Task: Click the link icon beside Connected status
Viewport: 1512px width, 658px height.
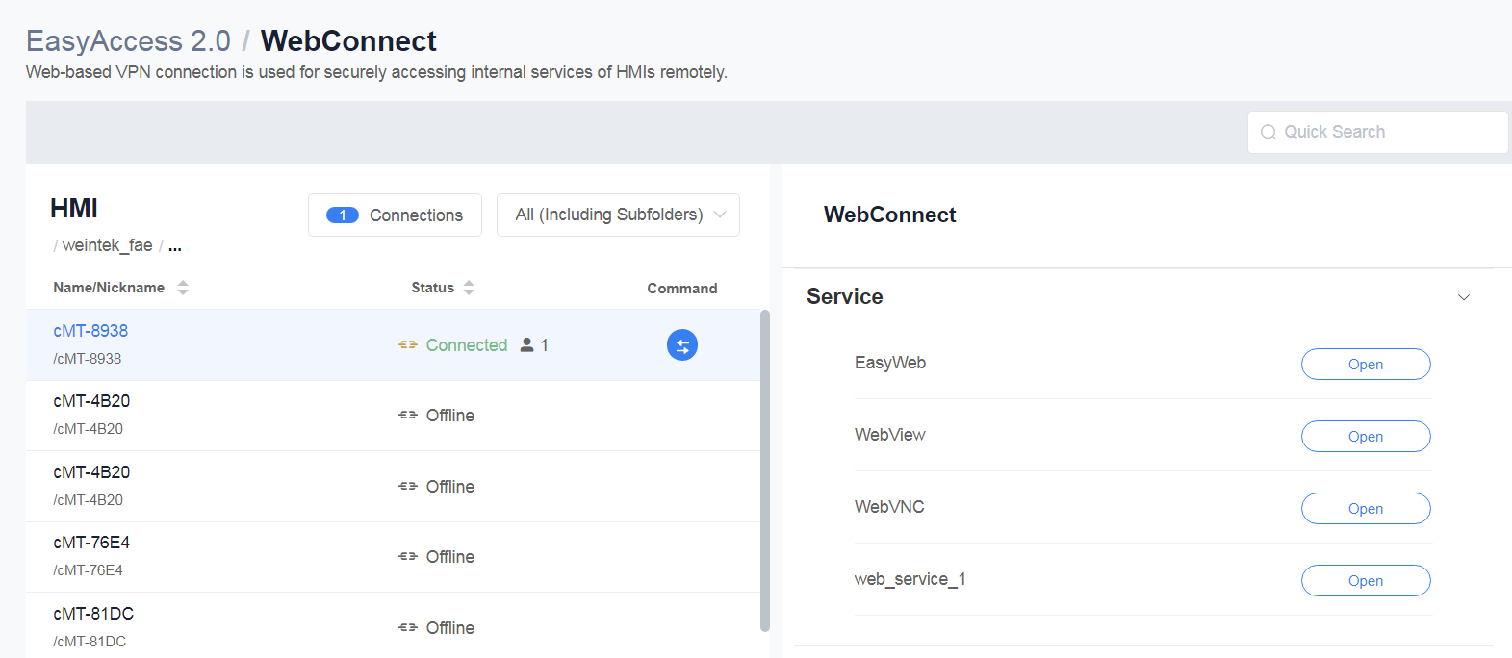Action: click(408, 344)
